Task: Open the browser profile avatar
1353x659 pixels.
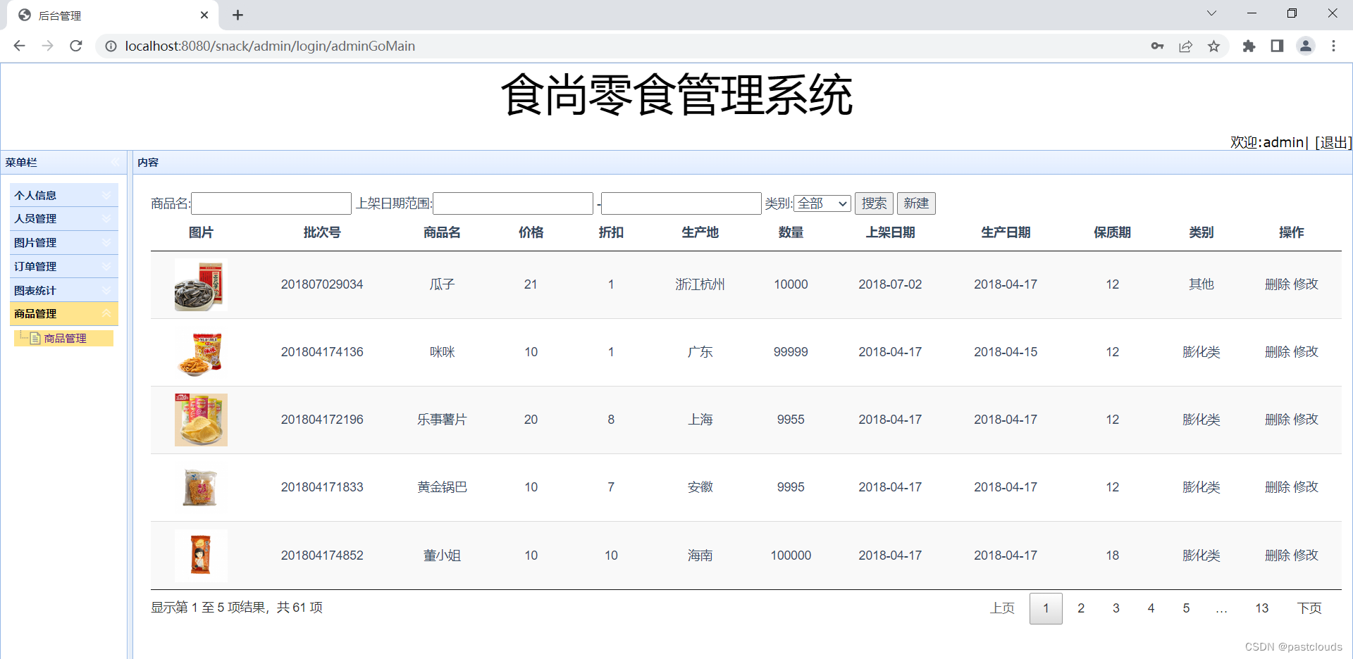Action: click(x=1306, y=46)
